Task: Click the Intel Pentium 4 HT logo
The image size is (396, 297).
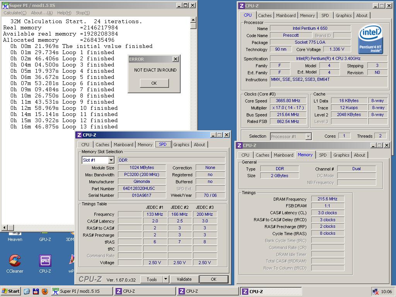Action: (x=370, y=39)
